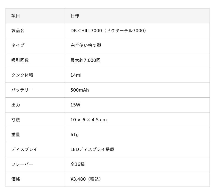Click the LEDディスプレイ搭載 cell
This screenshot has width=220, height=195.
point(137,150)
